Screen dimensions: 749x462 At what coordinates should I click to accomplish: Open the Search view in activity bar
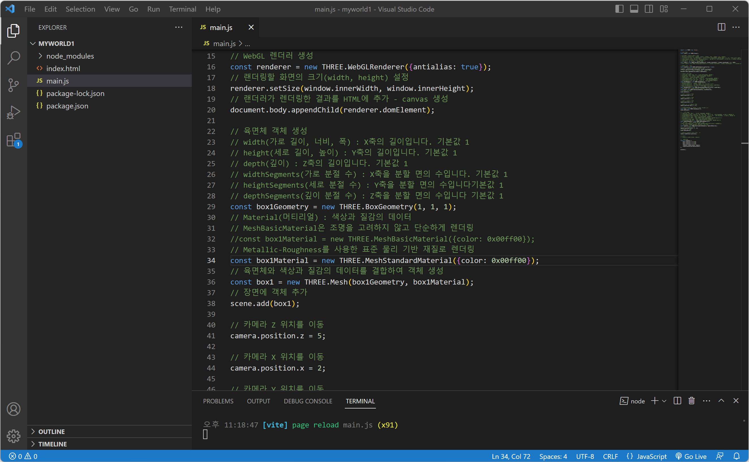pos(13,58)
